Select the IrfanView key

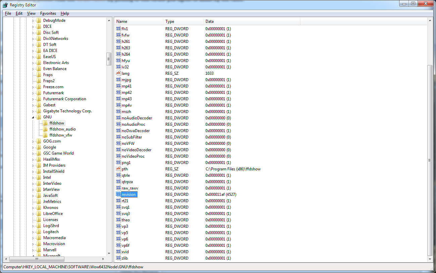click(51, 189)
